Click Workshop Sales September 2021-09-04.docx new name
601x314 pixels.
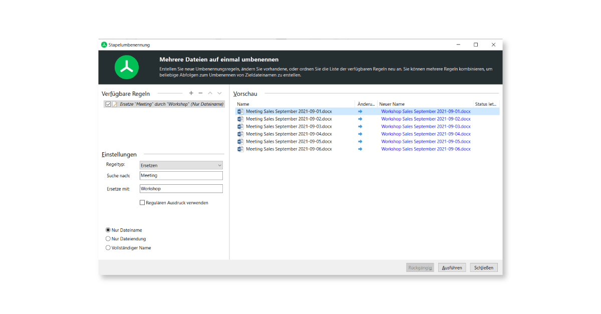click(x=426, y=134)
